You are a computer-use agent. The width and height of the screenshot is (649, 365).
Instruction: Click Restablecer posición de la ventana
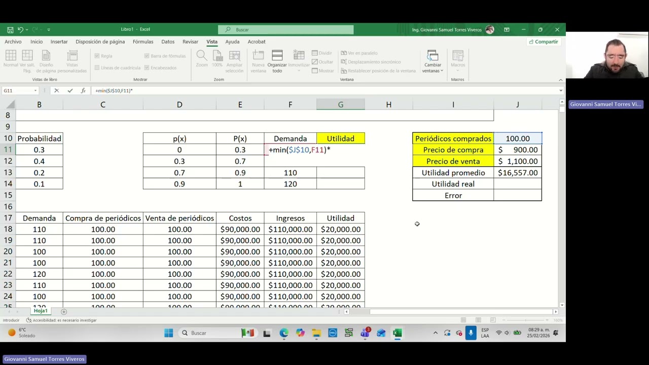point(378,71)
